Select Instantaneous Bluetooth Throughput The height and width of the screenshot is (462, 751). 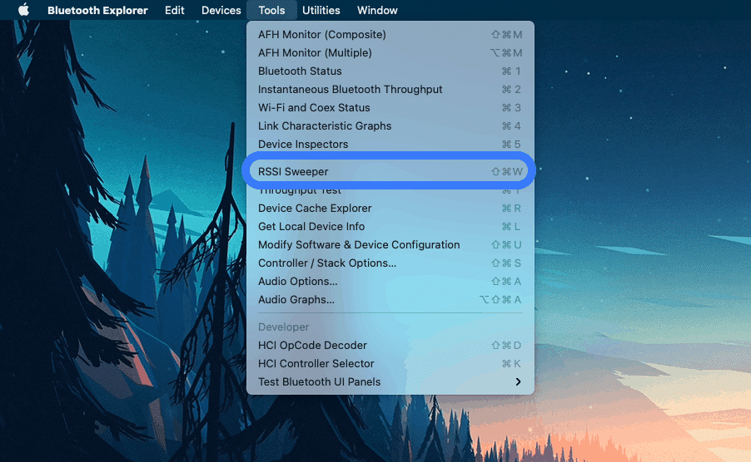pyautogui.click(x=390, y=90)
